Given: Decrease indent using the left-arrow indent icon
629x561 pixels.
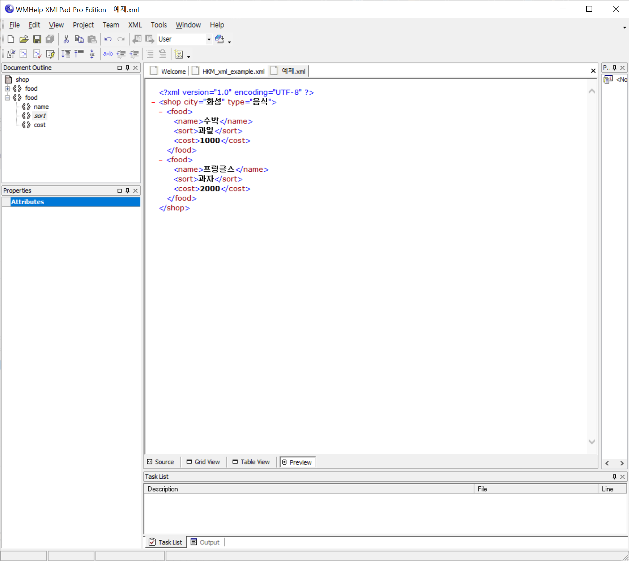Looking at the screenshot, I should click(x=121, y=54).
